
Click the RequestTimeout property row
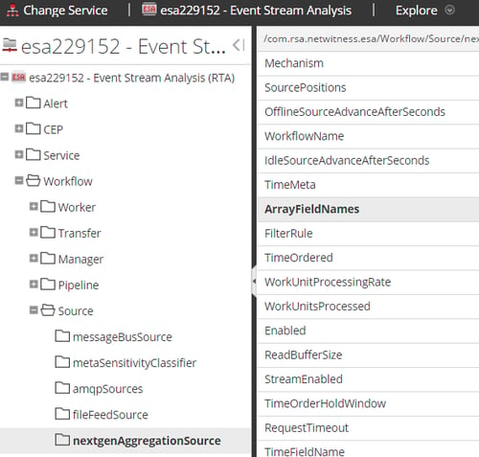click(368, 428)
